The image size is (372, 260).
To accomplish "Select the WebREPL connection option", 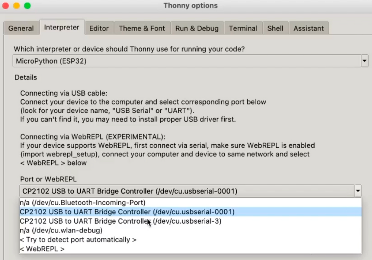I will (x=42, y=249).
